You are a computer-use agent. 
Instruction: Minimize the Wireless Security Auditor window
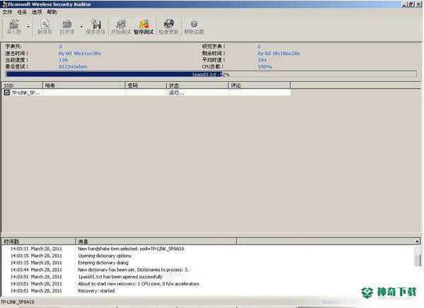(404, 4)
